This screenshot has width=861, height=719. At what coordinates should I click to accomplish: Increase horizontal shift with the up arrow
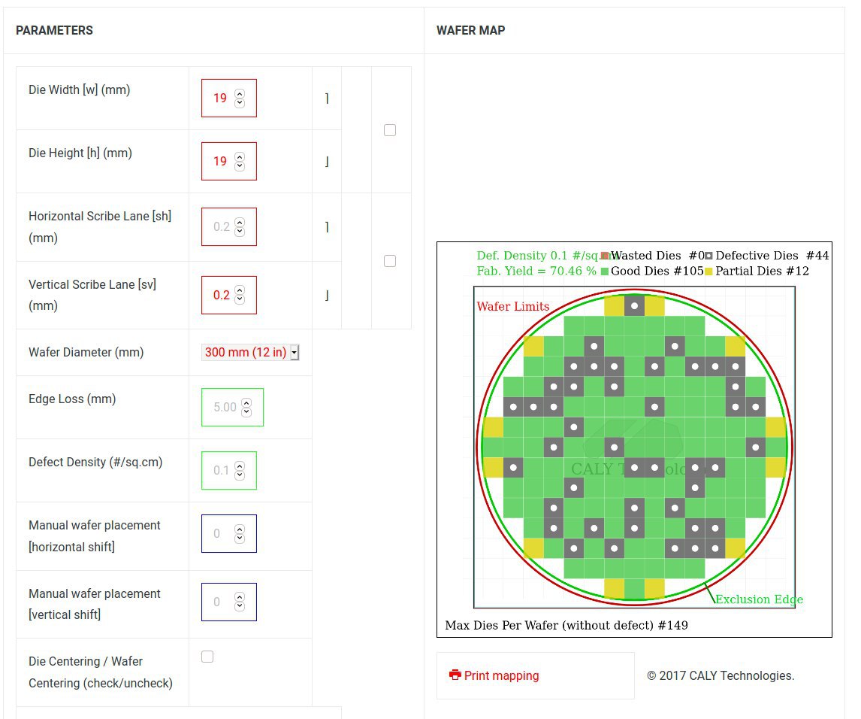pos(240,529)
